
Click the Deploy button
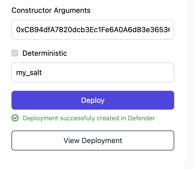click(x=93, y=100)
